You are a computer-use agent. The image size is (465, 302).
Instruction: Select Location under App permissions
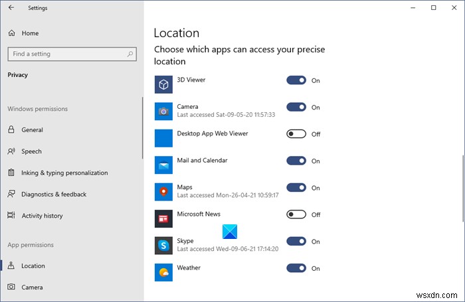tap(71, 265)
